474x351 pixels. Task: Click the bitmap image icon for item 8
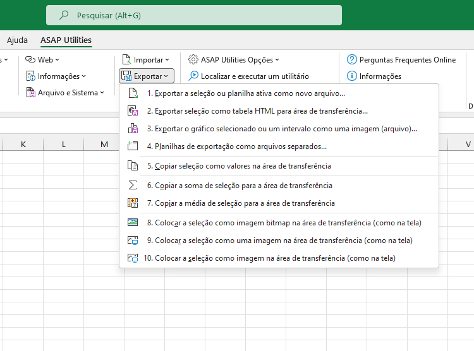[133, 223]
